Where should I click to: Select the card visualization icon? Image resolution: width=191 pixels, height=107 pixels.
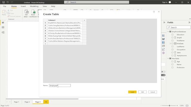pos(163,46)
